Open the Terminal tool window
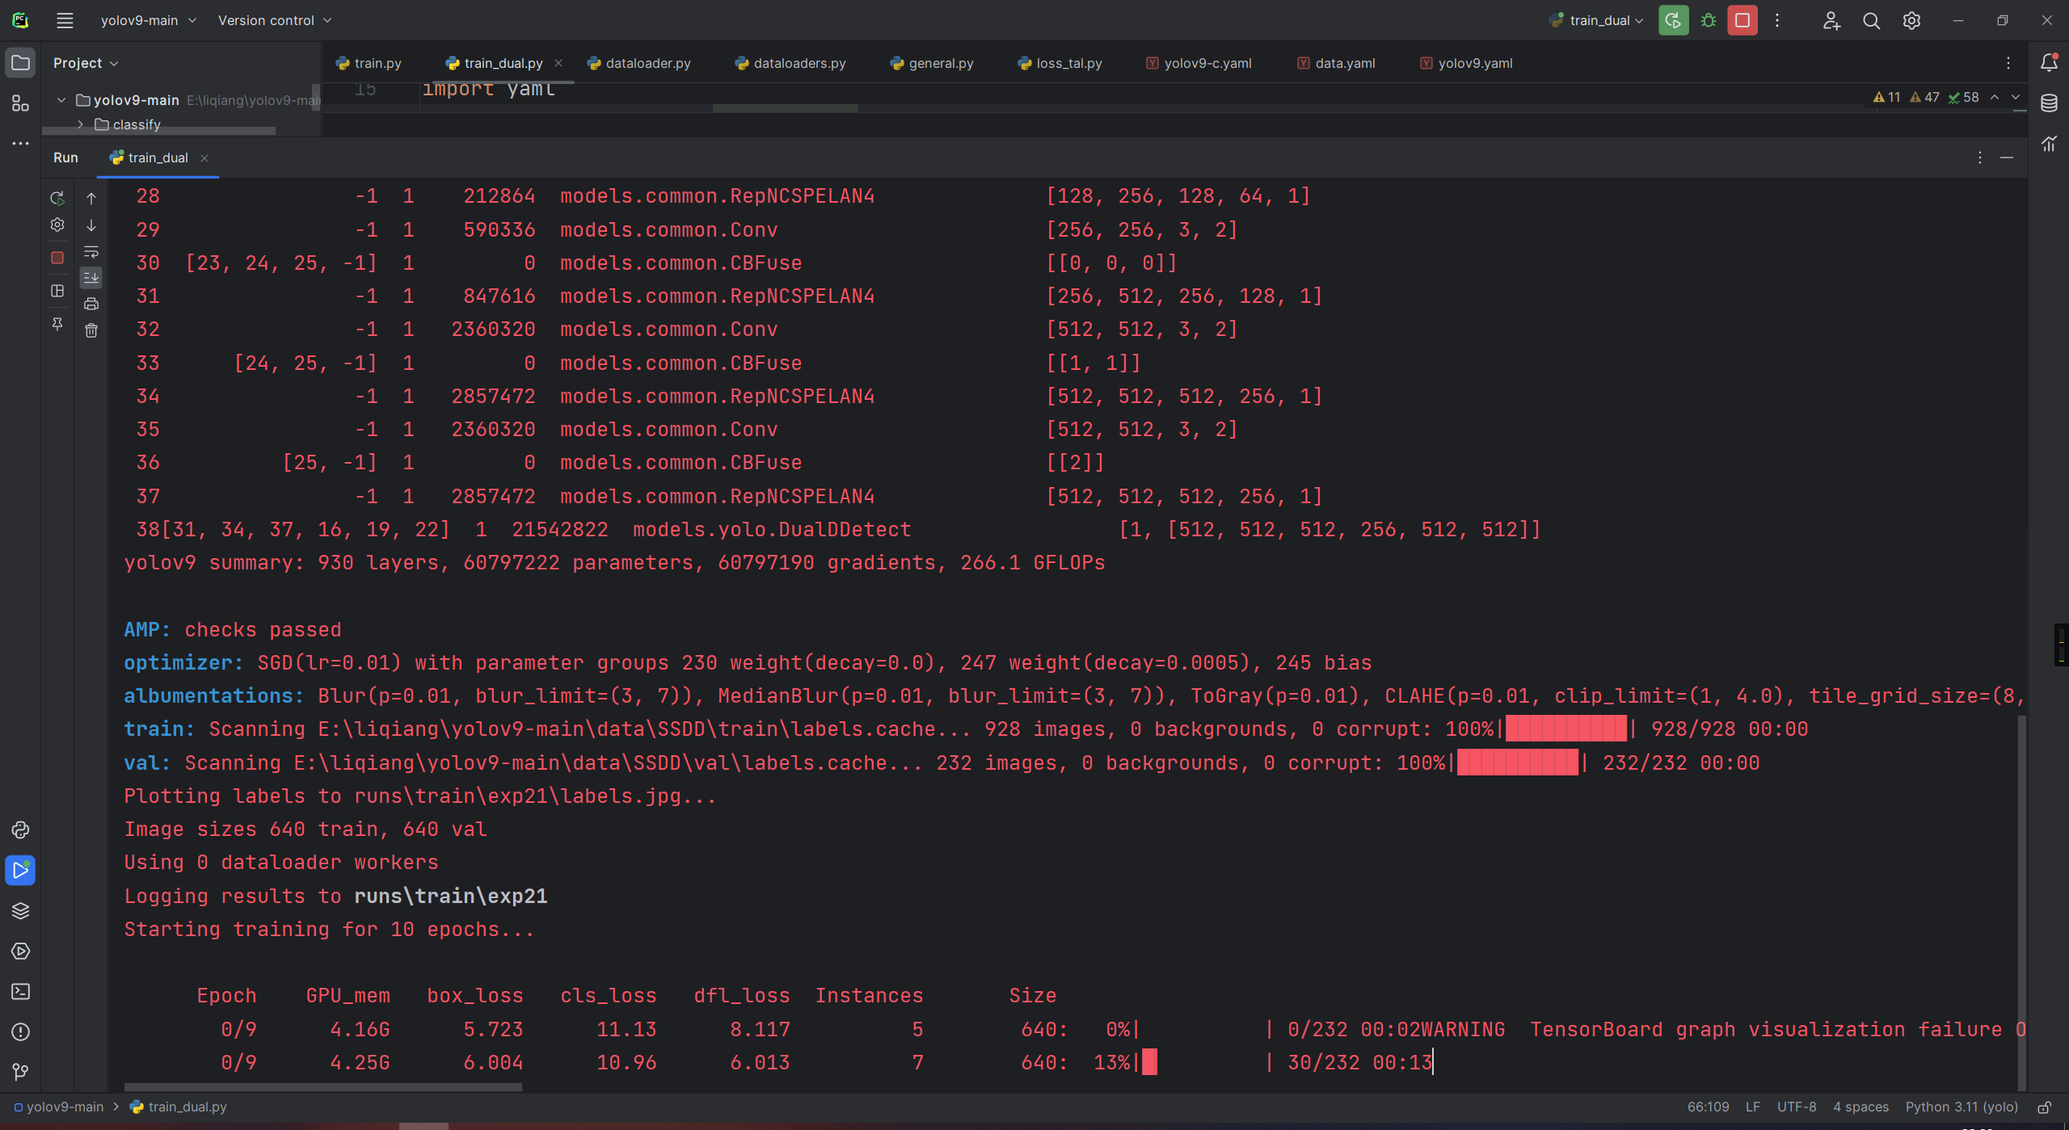The width and height of the screenshot is (2069, 1130). pyautogui.click(x=20, y=991)
